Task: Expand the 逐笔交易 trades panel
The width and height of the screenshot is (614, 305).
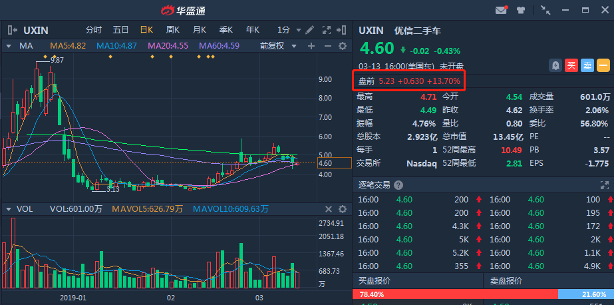Action: click(604, 185)
